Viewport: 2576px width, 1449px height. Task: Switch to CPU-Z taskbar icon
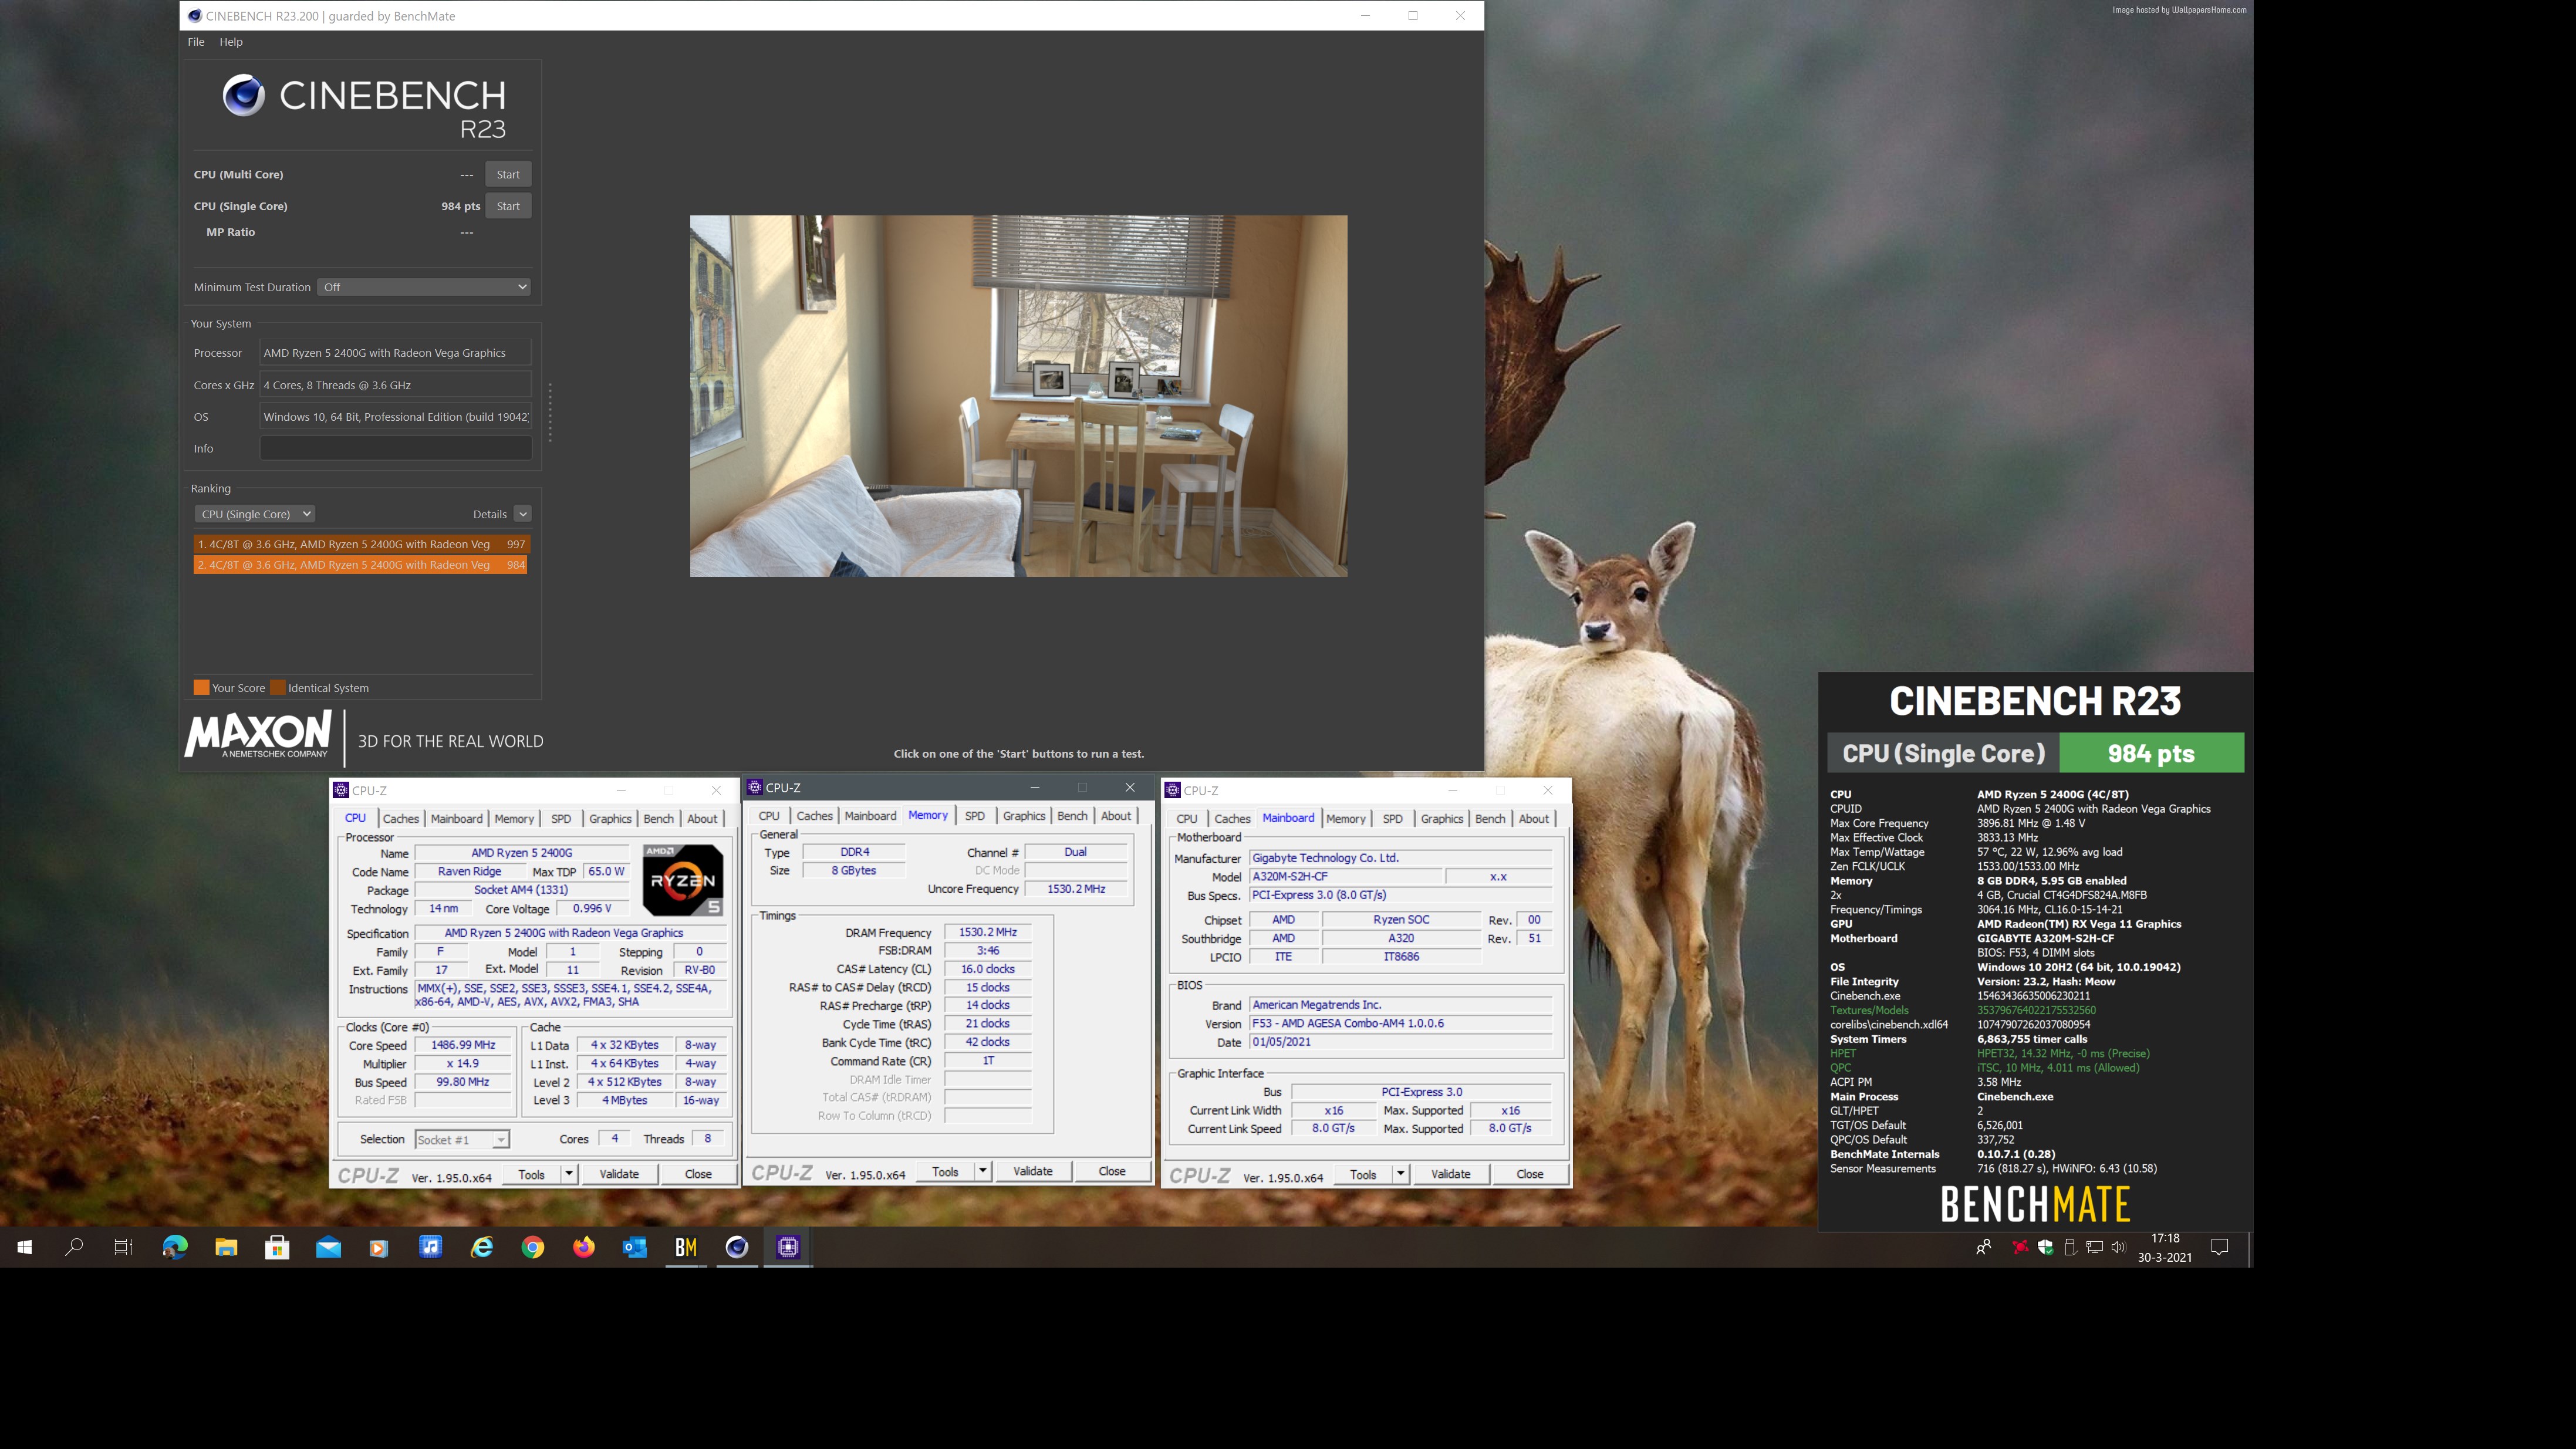point(788,1247)
